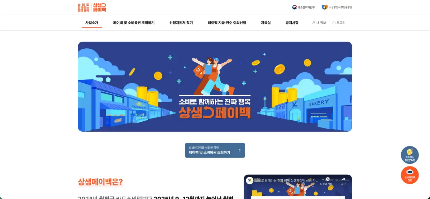
Task: Click the 로그인 link
Action: (341, 23)
